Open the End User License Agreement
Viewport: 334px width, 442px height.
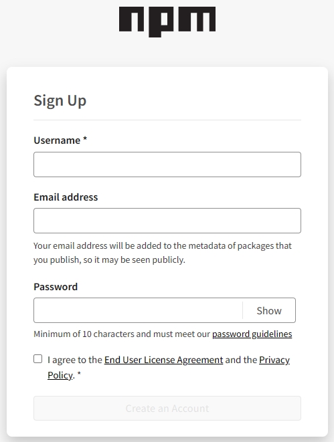(163, 360)
